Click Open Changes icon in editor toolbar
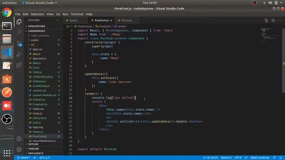Viewport: 285px width, 160px height. coord(266,20)
